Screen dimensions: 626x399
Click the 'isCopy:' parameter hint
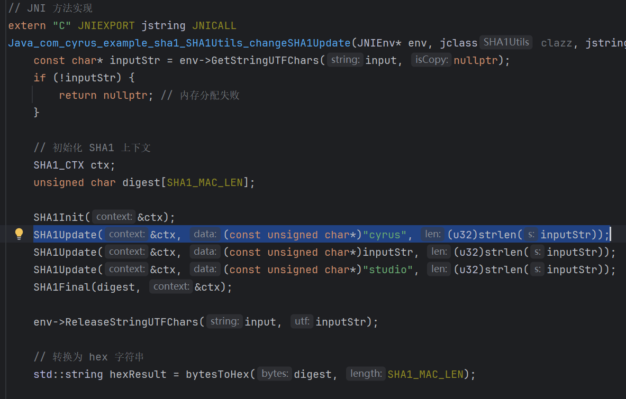[431, 60]
